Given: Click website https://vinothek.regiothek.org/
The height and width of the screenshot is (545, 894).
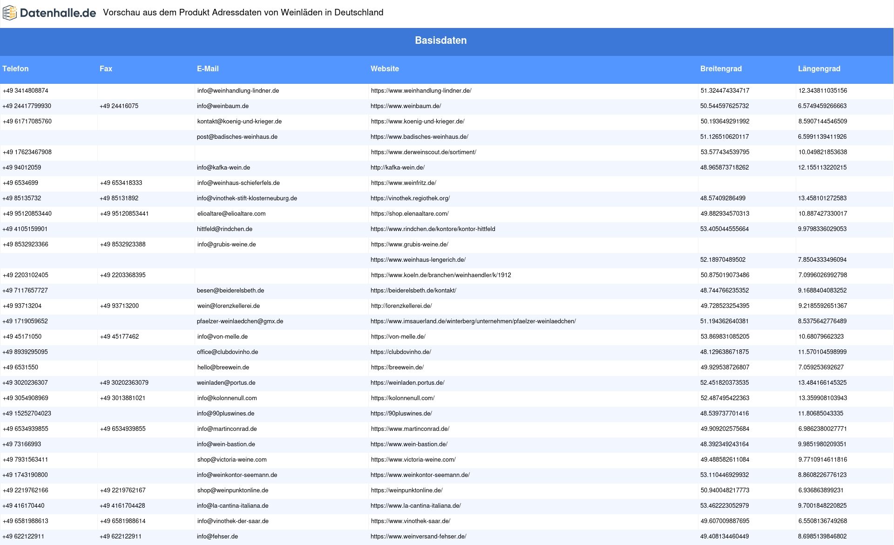Looking at the screenshot, I should click(410, 198).
